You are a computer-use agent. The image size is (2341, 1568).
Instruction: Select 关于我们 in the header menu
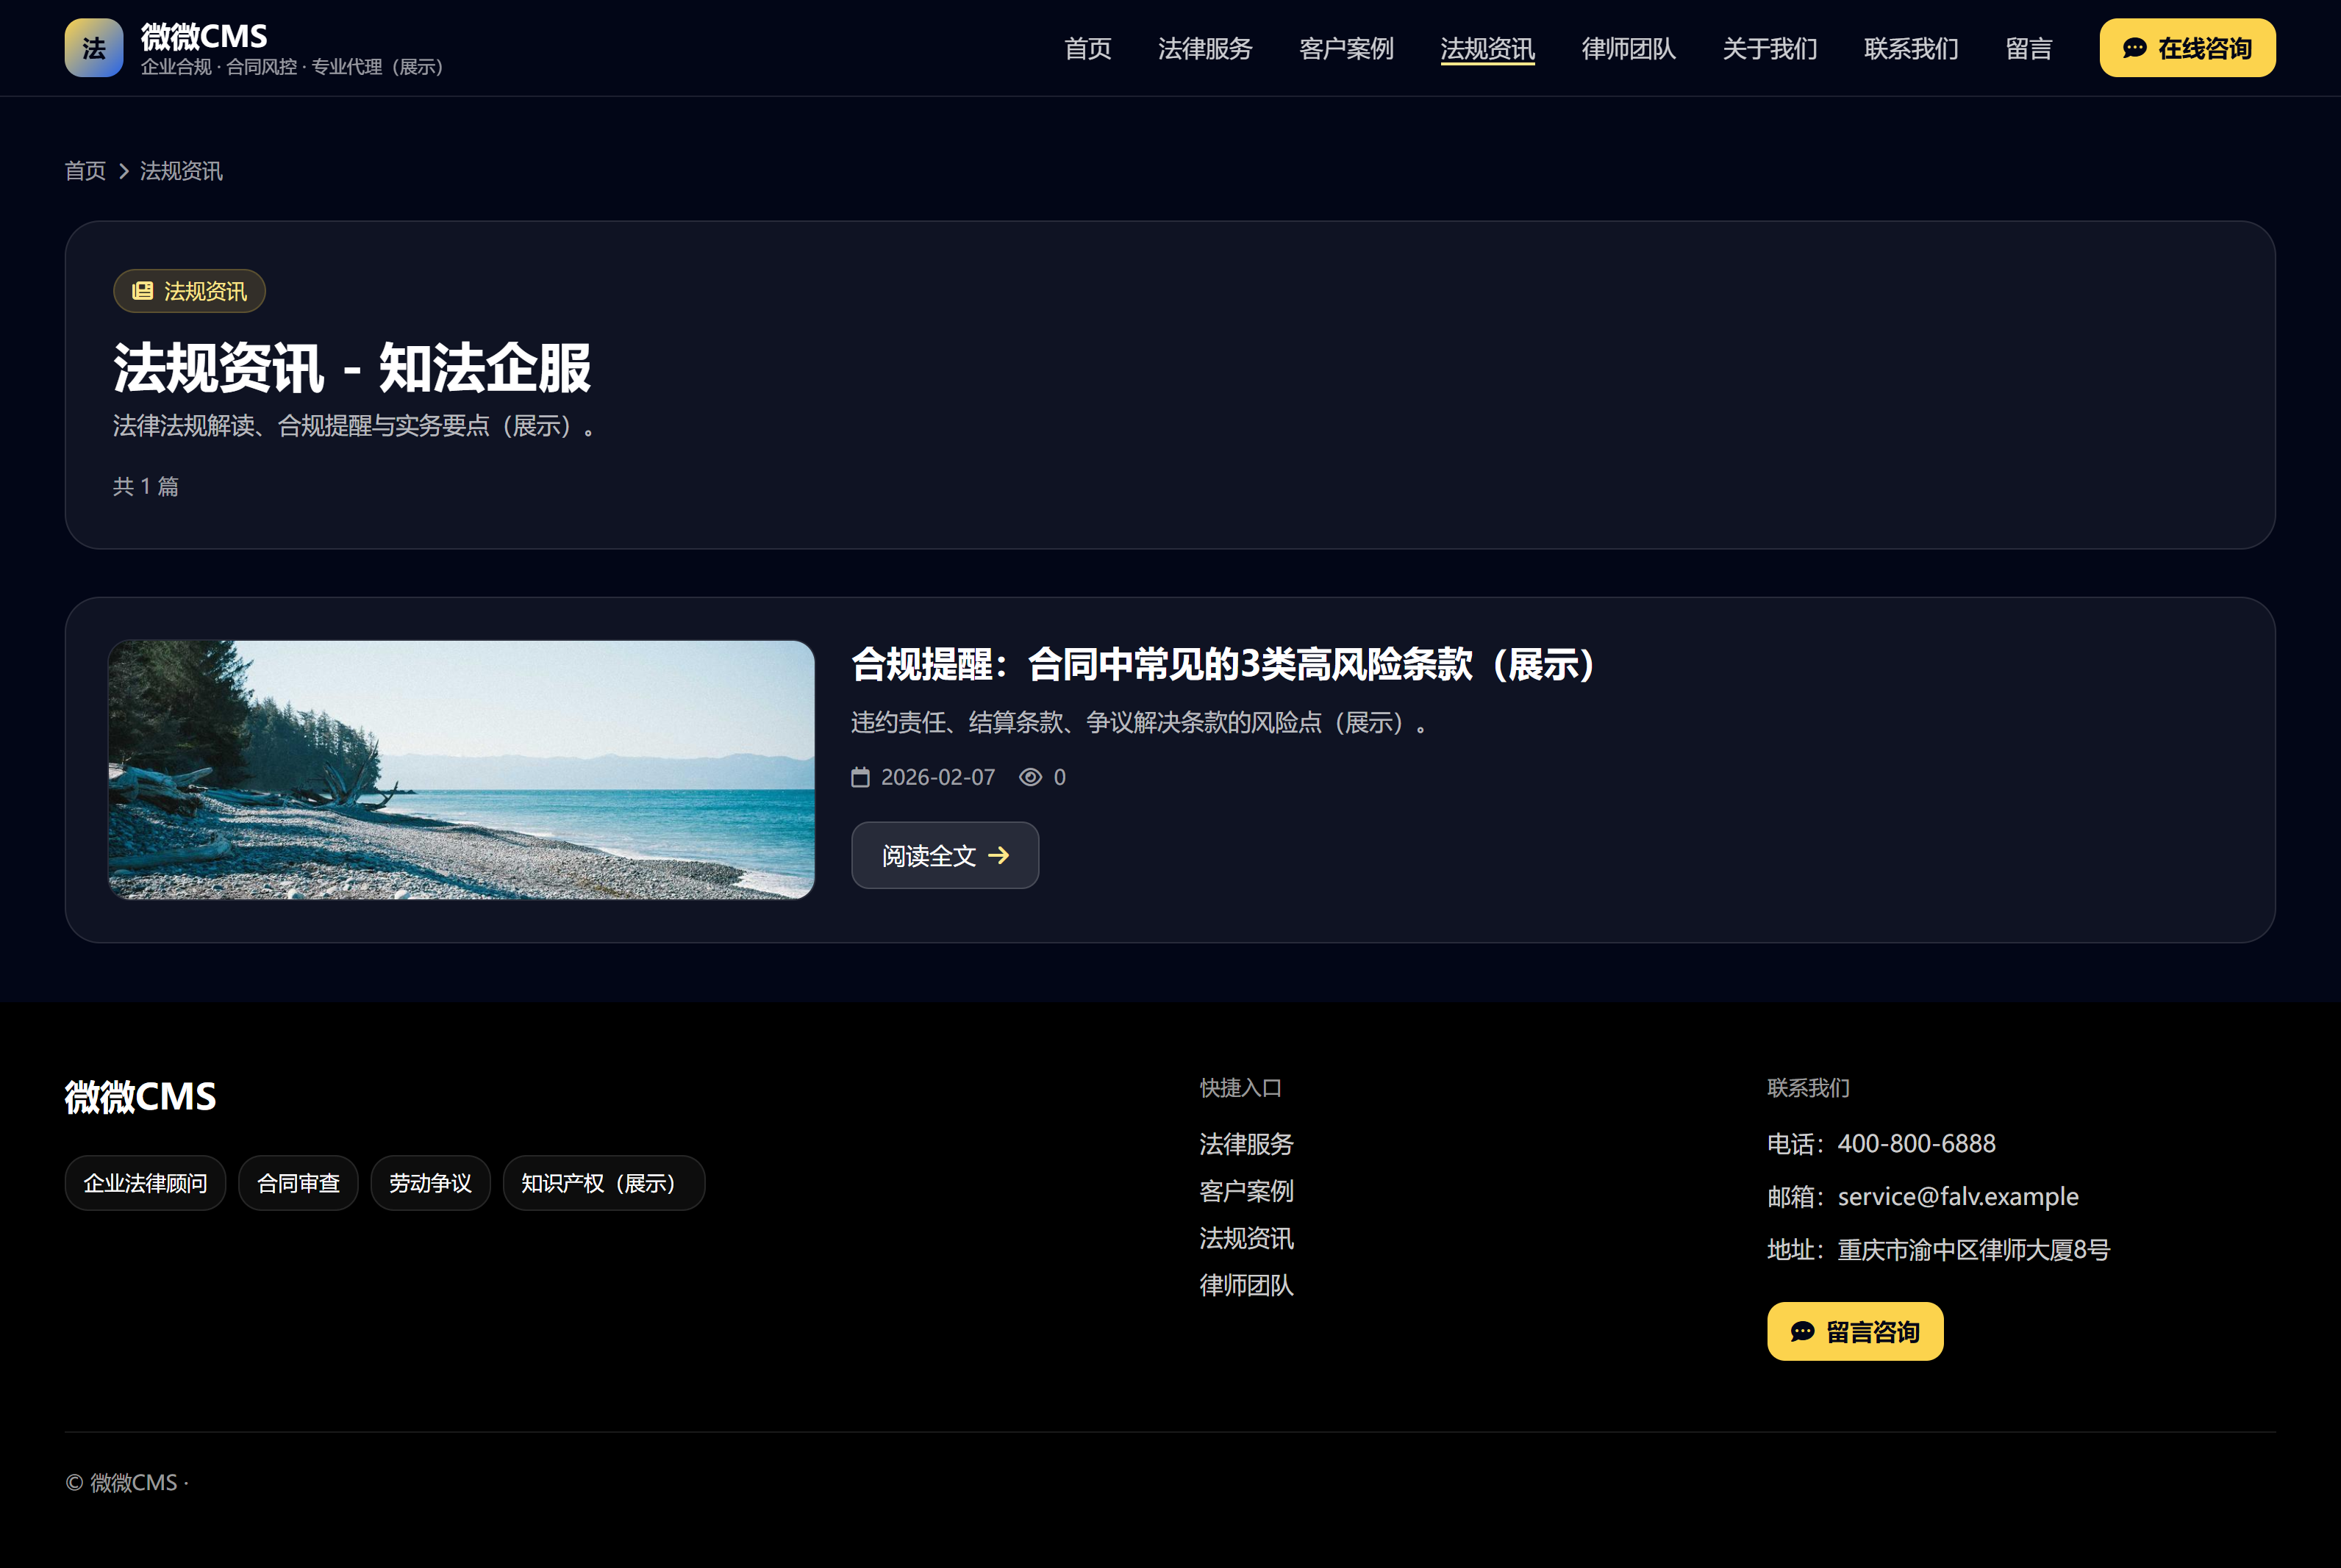point(1769,48)
